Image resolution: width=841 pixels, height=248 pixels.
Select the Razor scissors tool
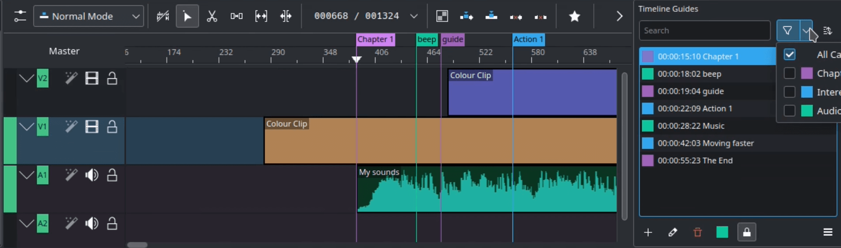coord(212,17)
